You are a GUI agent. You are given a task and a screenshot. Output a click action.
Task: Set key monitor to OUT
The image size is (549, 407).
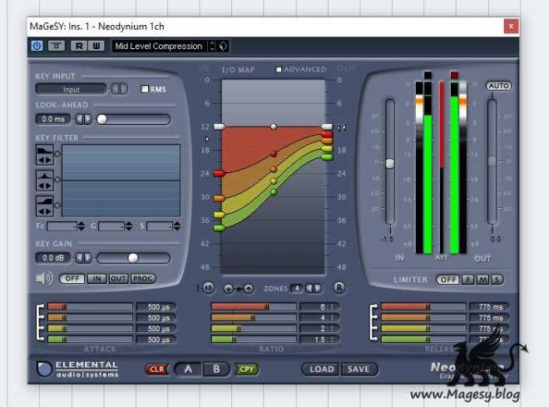[118, 279]
